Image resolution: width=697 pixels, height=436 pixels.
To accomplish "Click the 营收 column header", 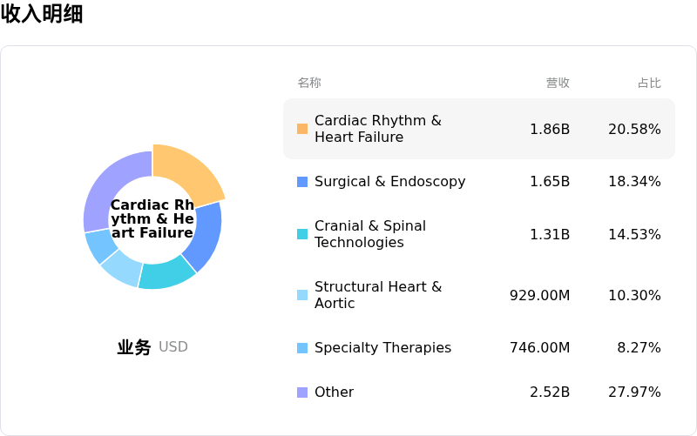I will pyautogui.click(x=558, y=84).
